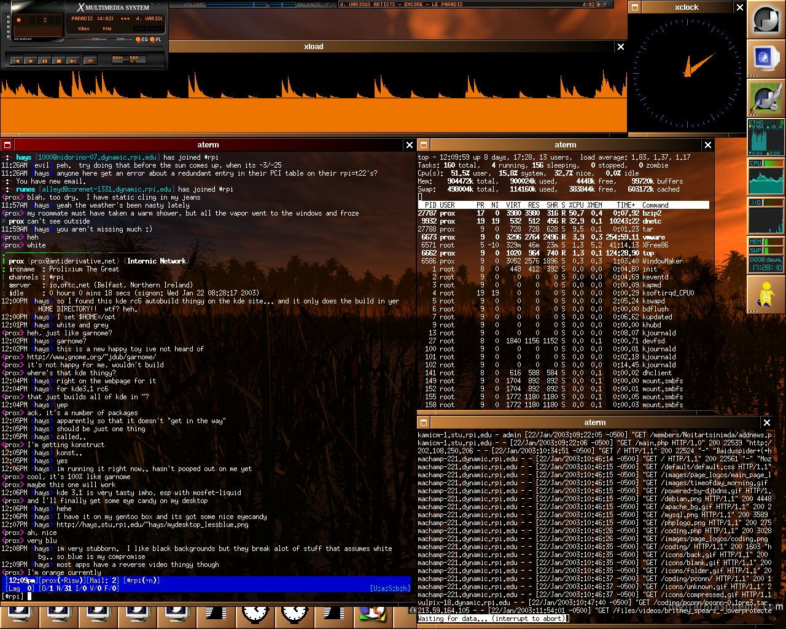
Task: Select the XFree86 process row in top
Action: tap(563, 245)
